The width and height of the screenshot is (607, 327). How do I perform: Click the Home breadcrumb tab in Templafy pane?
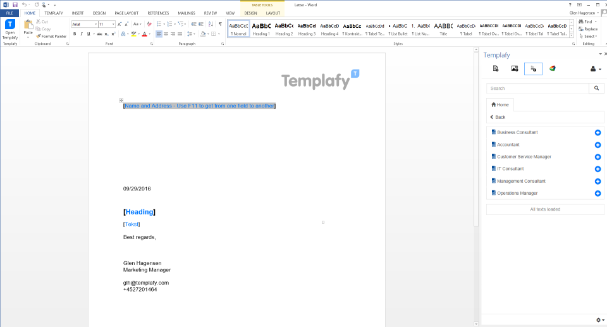pos(500,104)
